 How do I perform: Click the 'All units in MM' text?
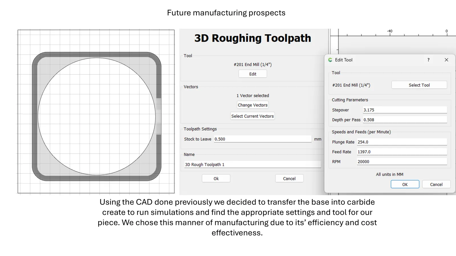pos(390,174)
